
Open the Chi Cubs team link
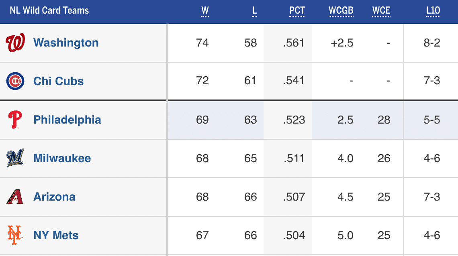(59, 81)
